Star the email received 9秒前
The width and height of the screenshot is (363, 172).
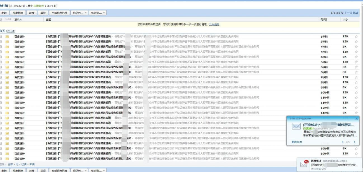[x=356, y=87]
